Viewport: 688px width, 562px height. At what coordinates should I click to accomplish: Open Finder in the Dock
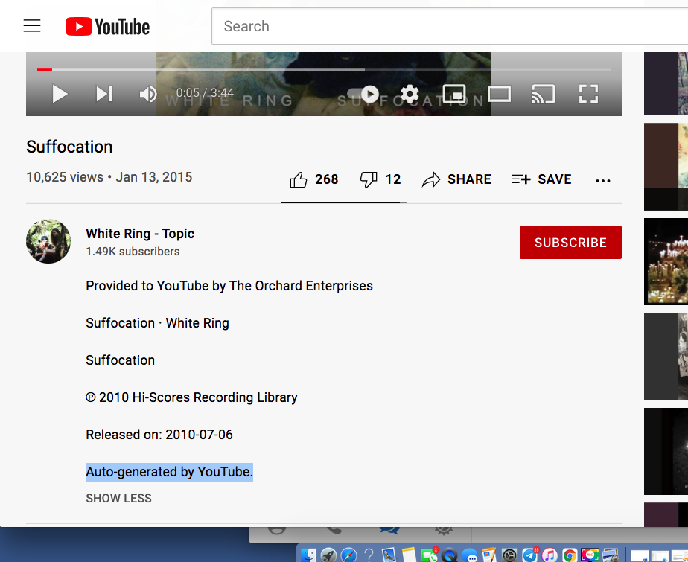tap(308, 555)
